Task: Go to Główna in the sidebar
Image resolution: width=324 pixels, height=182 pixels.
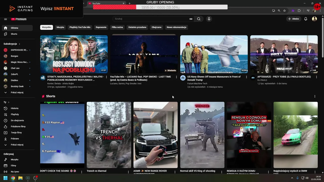Action: pos(17,28)
